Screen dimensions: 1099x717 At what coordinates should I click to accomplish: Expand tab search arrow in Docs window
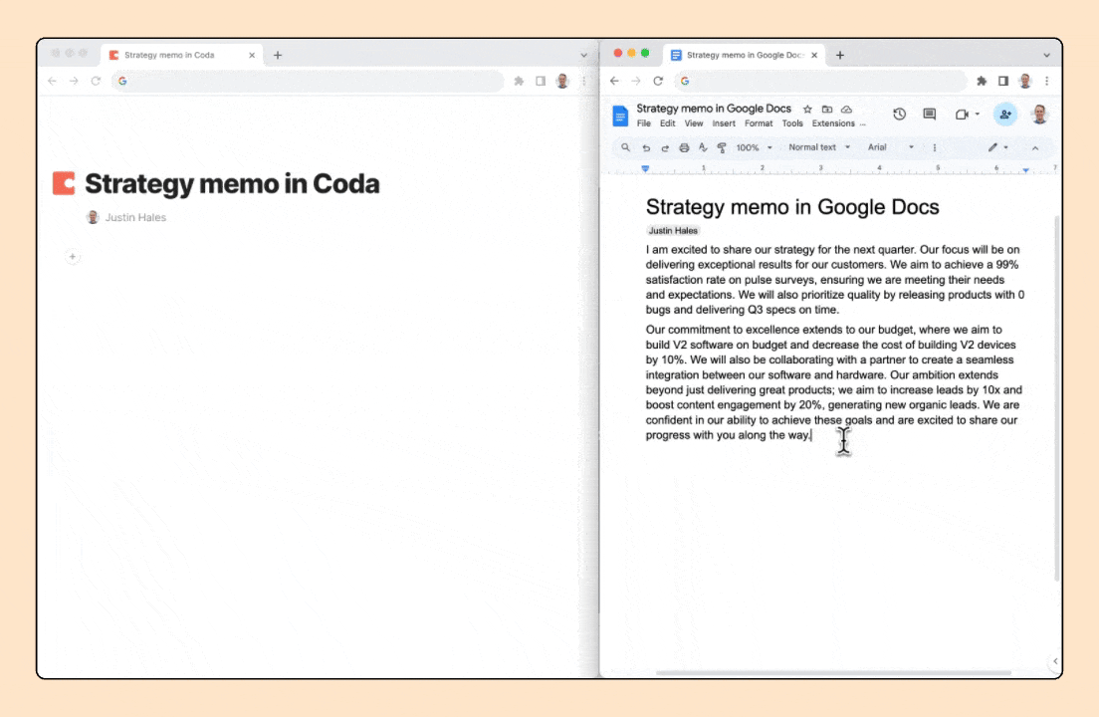pos(1046,55)
